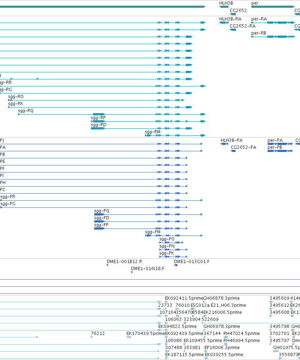Select the sgg-PK protein label
The image size is (300, 360).
(x=167, y=253)
